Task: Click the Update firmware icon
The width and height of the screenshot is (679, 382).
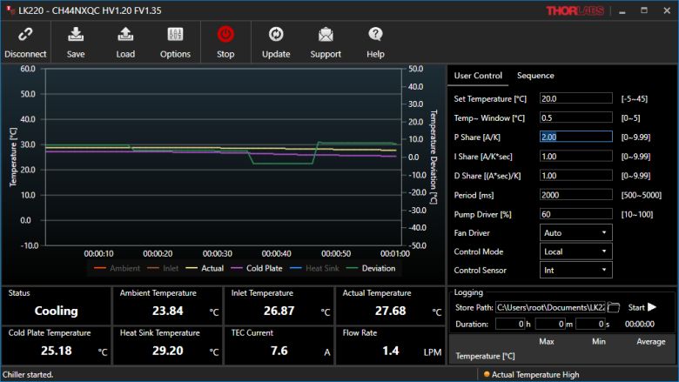Action: (x=276, y=36)
